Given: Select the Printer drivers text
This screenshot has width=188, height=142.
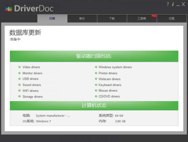Looking at the screenshot, I should tap(108, 73).
